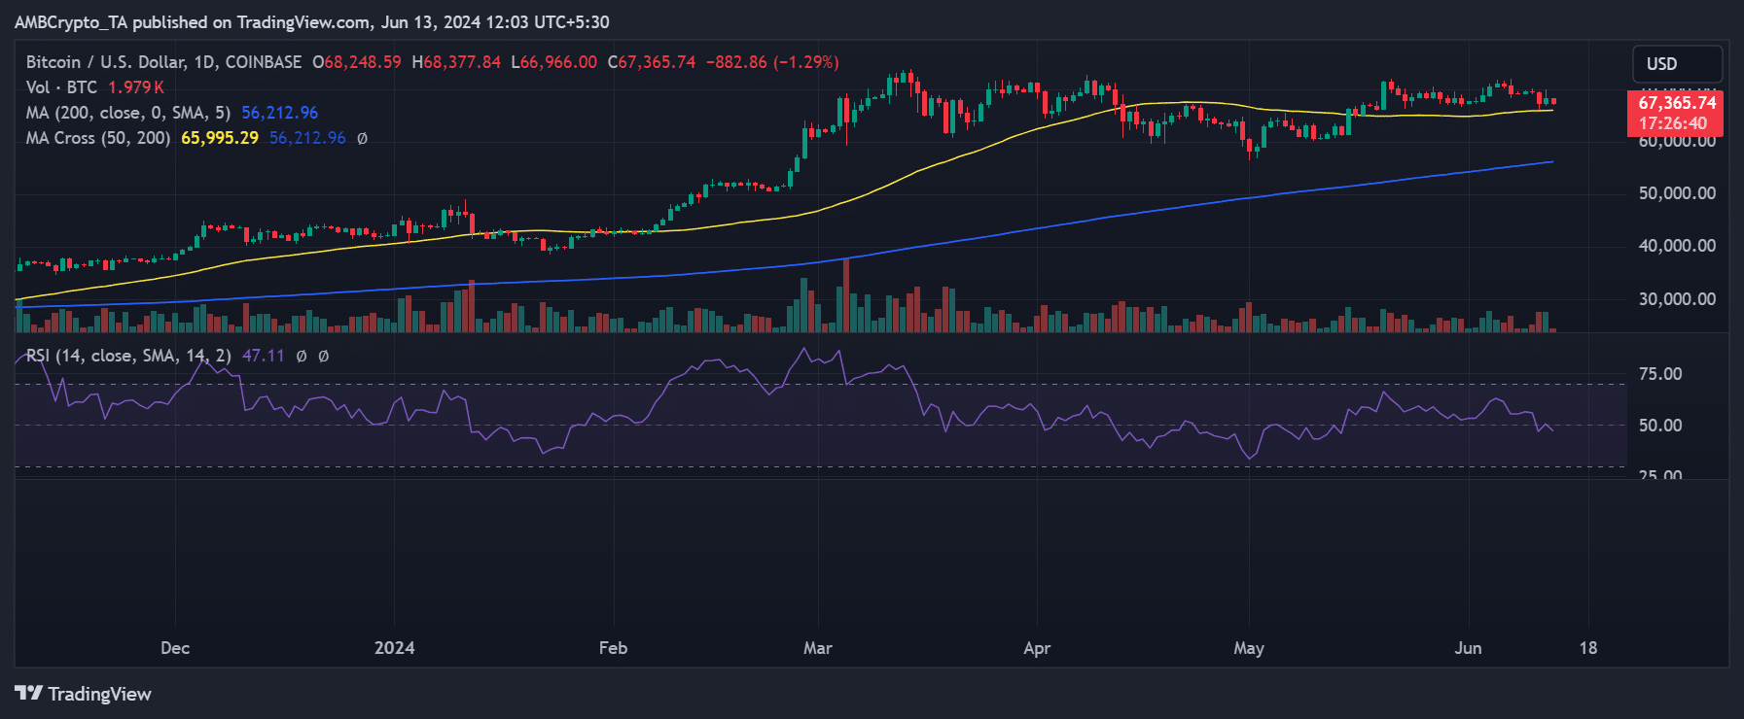
Task: Click the high price H68,377.84
Action: tap(456, 62)
